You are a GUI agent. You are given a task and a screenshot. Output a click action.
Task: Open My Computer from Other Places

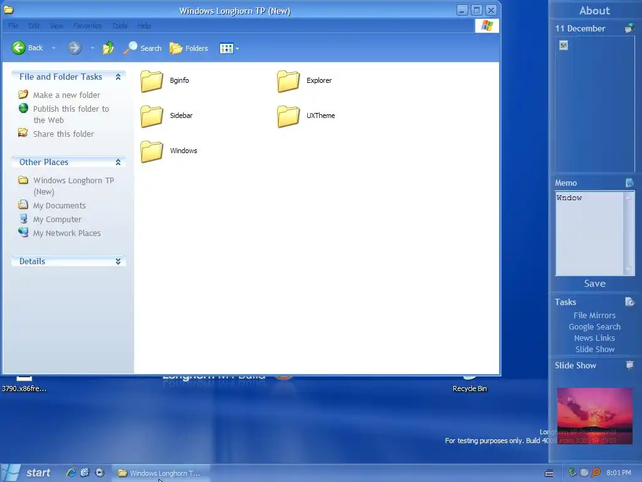point(50,219)
